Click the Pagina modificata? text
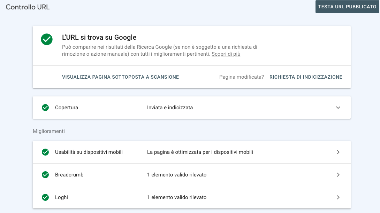Viewport: 380px width, 213px height. 241,77
